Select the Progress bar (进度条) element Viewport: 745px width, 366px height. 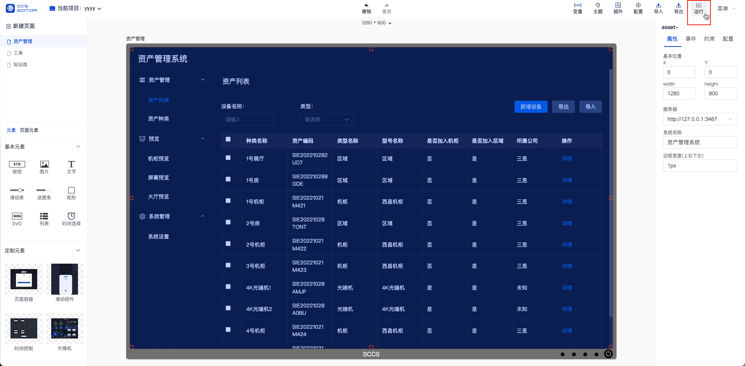[x=44, y=193]
